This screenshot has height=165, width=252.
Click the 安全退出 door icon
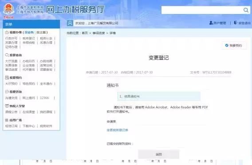click(x=236, y=23)
